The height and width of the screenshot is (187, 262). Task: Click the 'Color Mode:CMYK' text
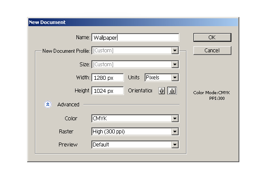tap(211, 93)
